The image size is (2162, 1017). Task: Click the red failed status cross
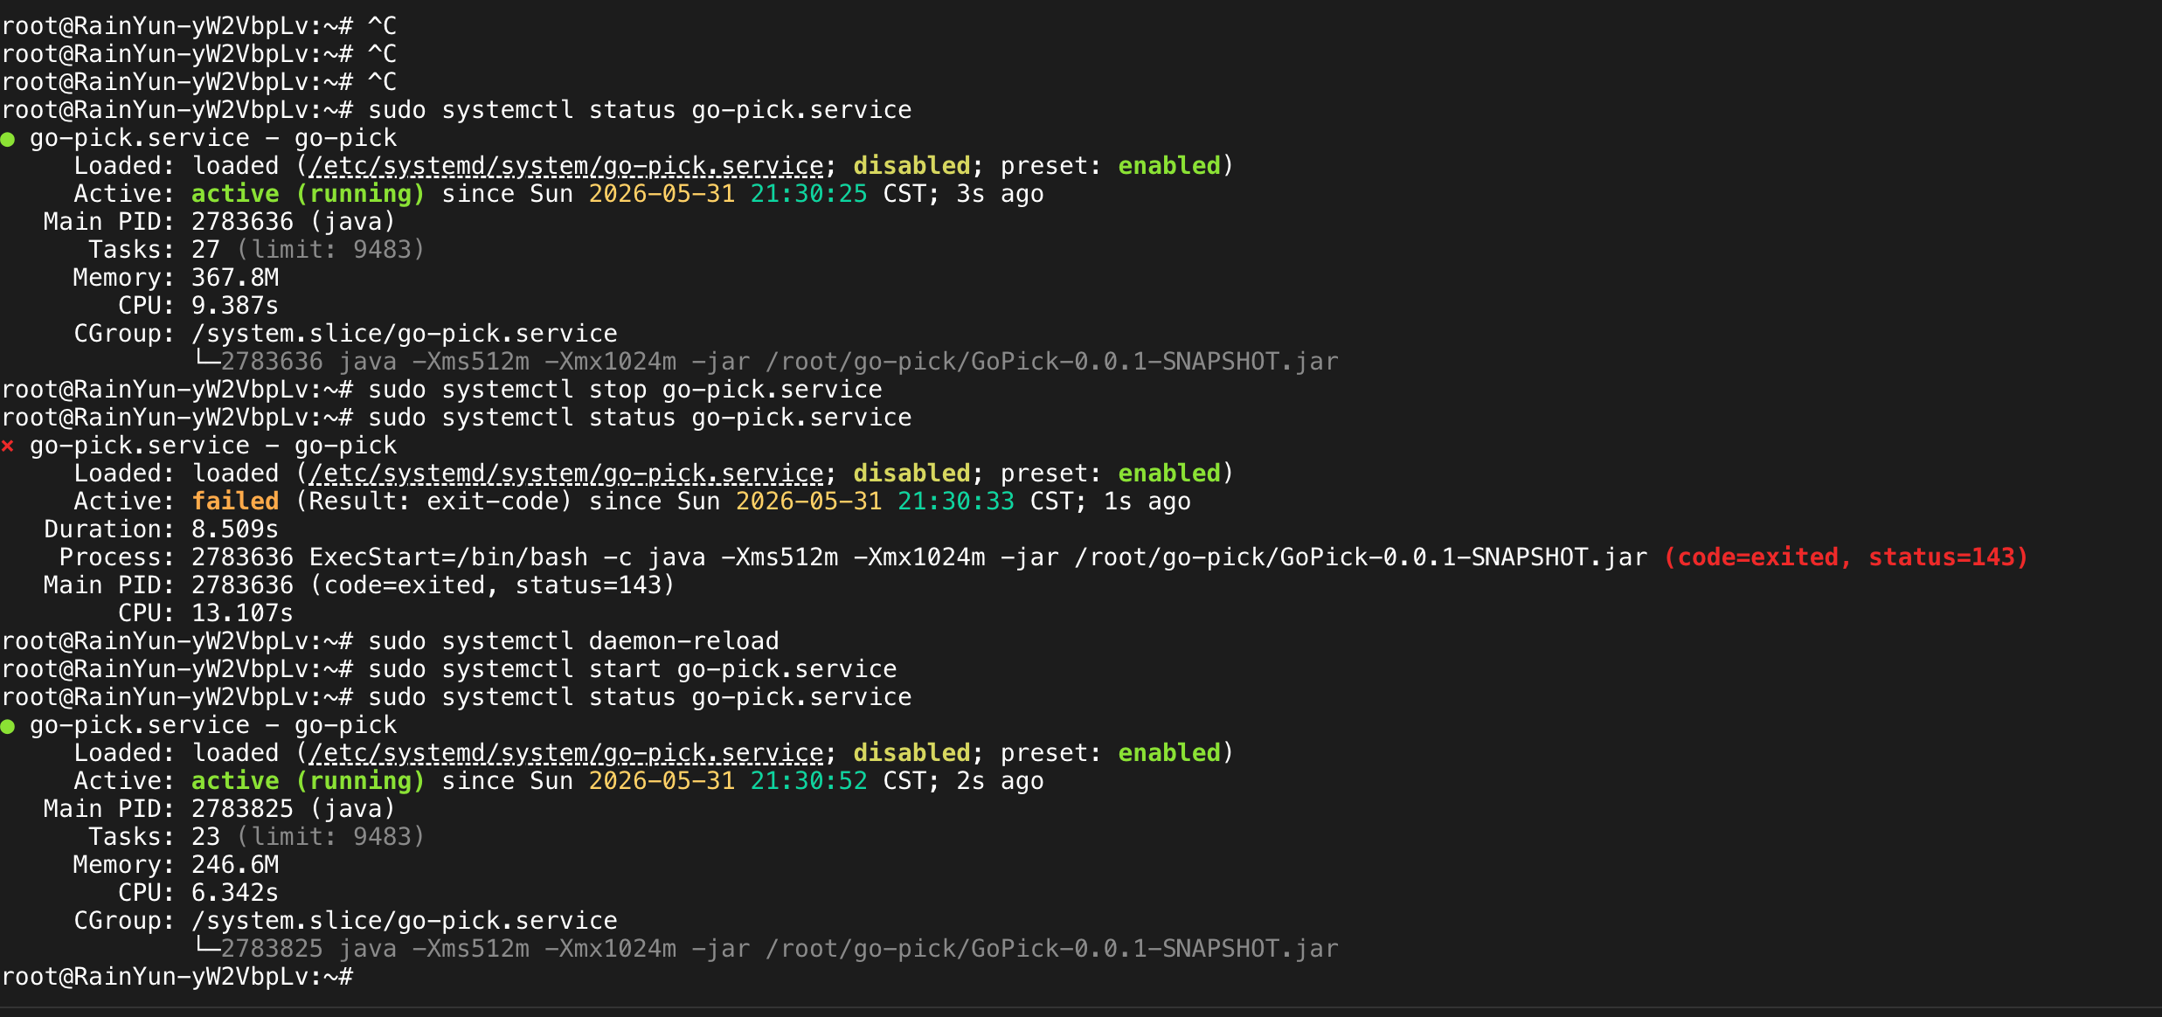pyautogui.click(x=8, y=446)
